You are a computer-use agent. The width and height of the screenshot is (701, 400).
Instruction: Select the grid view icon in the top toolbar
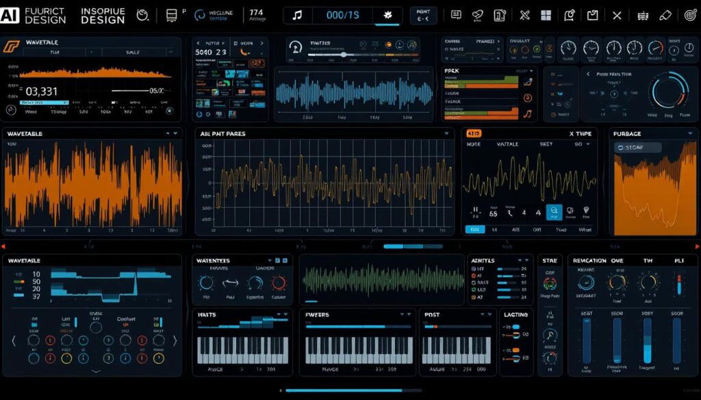click(x=544, y=14)
